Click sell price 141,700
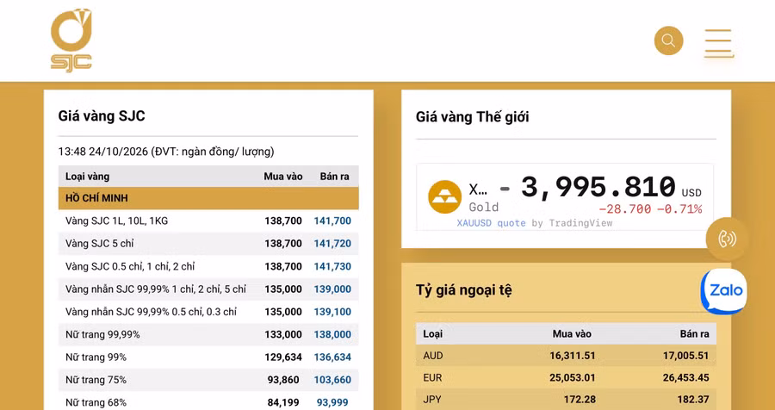 pos(332,221)
